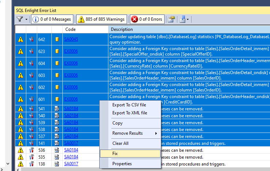Image resolution: width=270 pixels, height=171 pixels.
Task: Click the database icon in row 604
Action: click(57, 63)
